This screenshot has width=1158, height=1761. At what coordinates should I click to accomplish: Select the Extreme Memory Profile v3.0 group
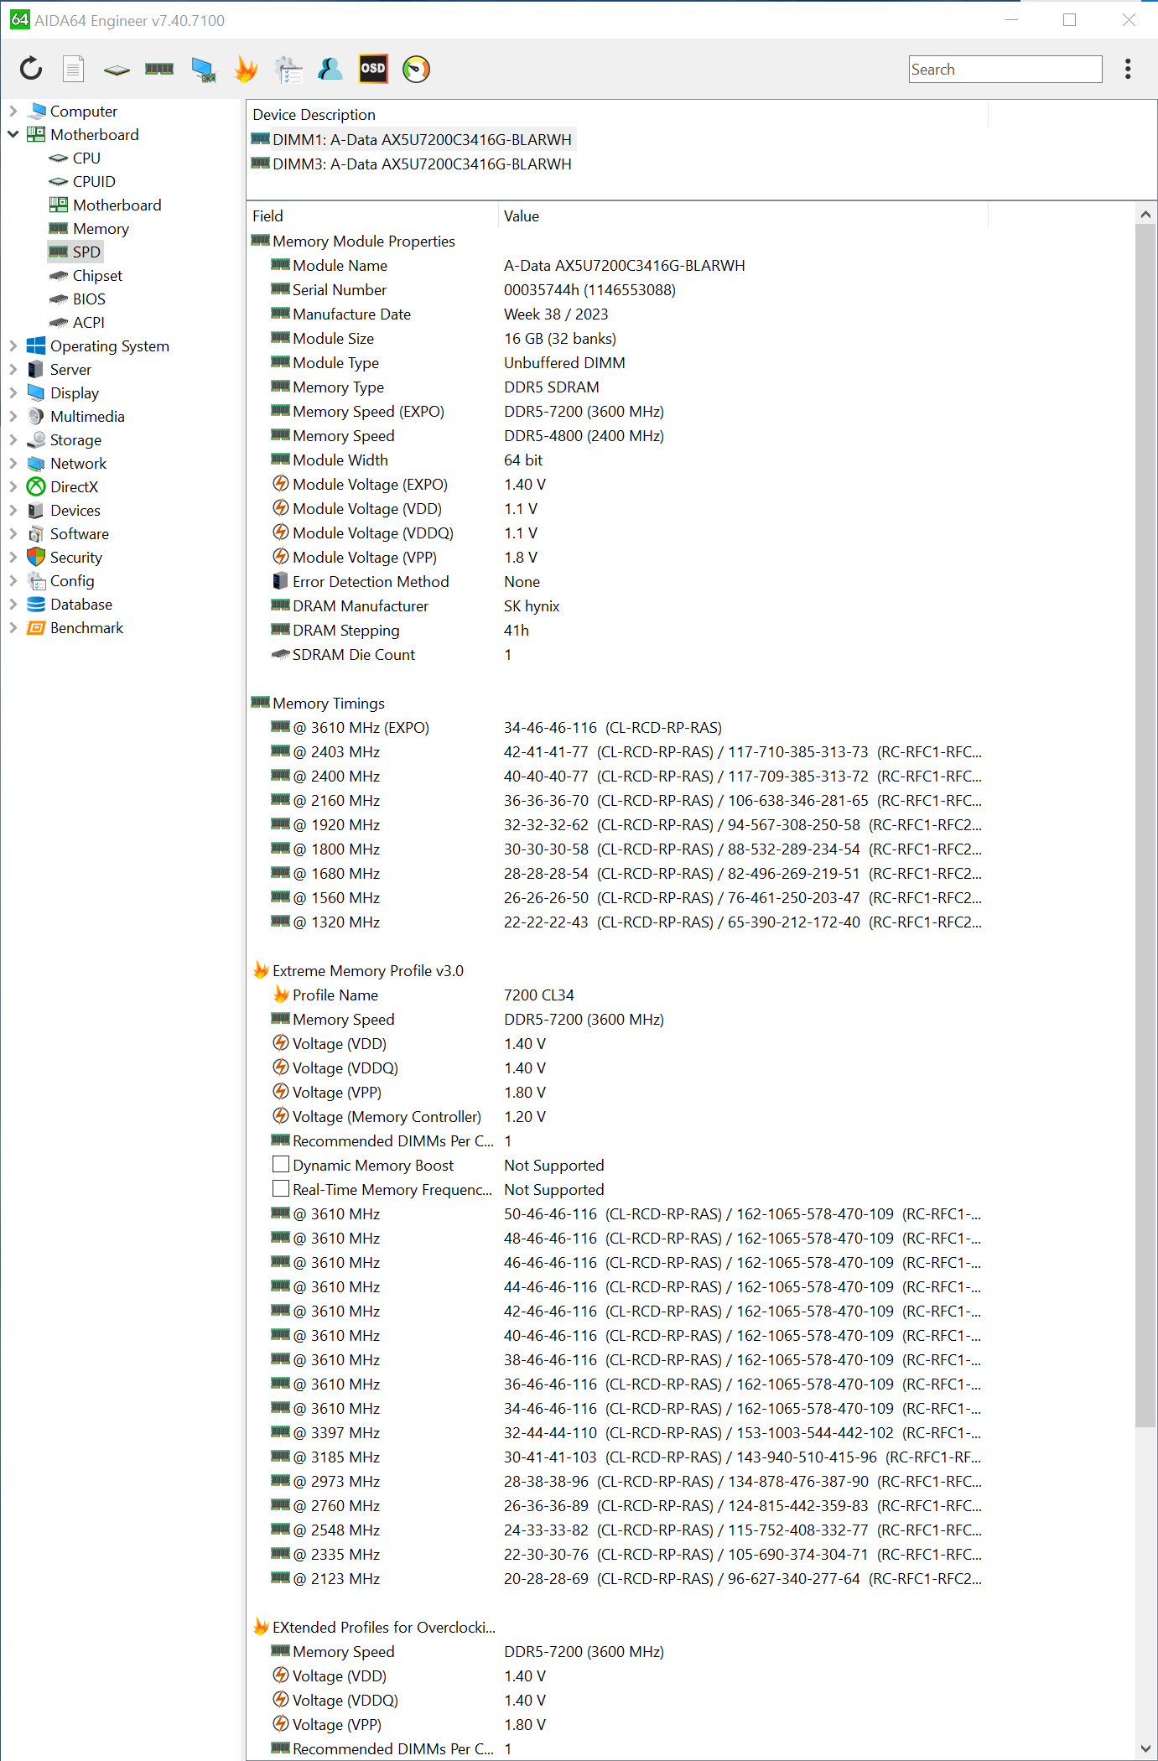(616, 970)
